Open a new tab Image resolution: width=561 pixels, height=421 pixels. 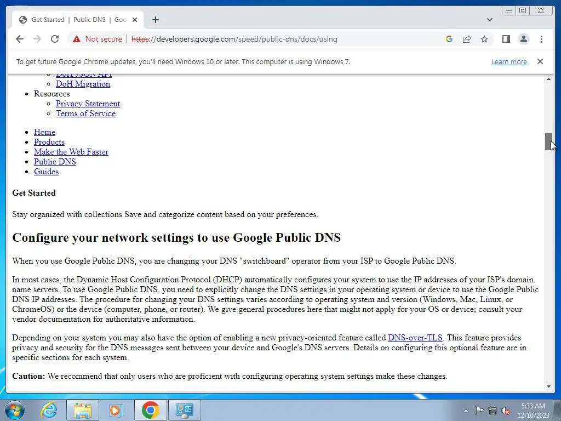point(155,20)
